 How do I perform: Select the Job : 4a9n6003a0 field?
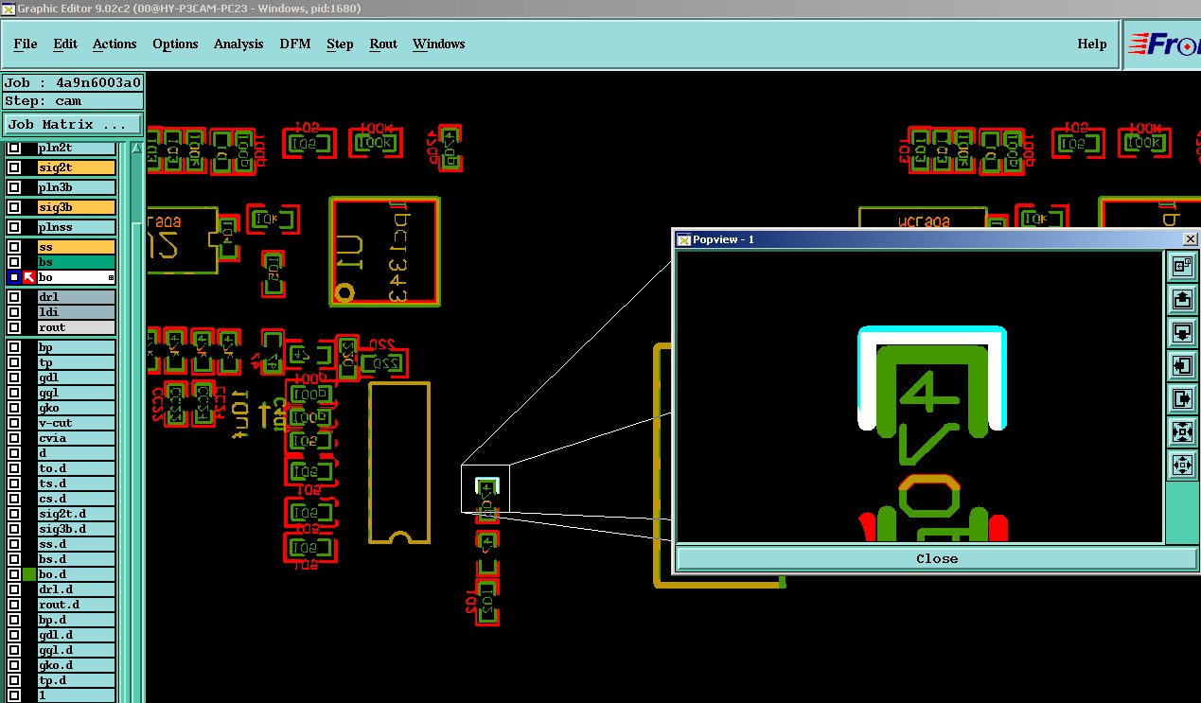point(73,83)
